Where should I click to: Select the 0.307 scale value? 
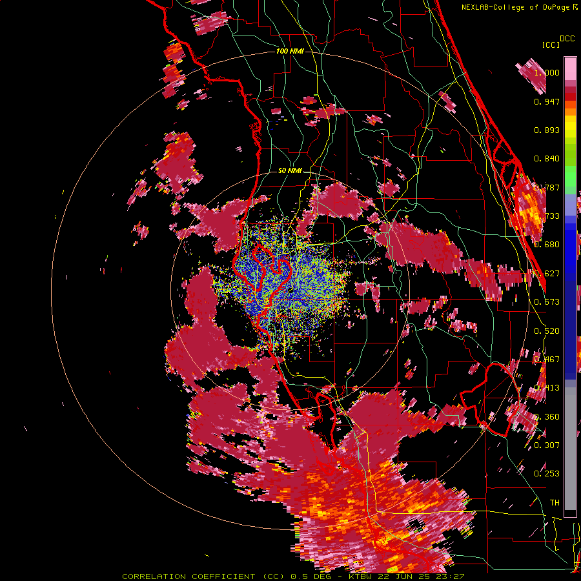pyautogui.click(x=547, y=445)
